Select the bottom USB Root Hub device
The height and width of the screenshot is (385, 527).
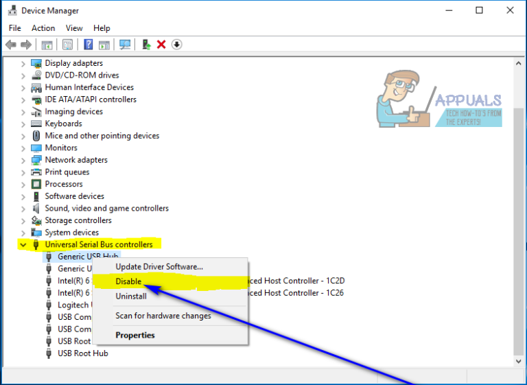pos(82,353)
